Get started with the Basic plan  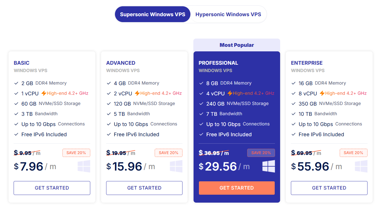52,188
